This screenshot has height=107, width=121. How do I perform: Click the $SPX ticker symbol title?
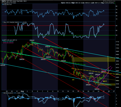pyautogui.click(x=4, y=1)
